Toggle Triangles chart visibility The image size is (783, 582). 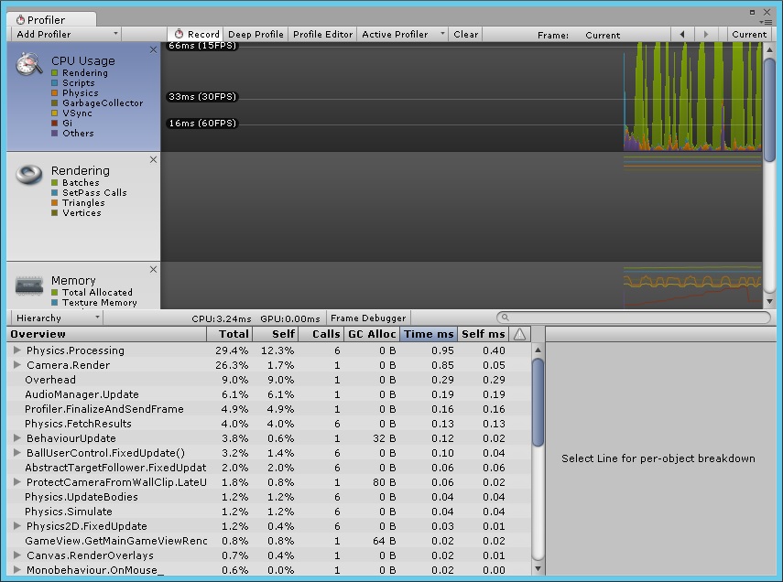[x=54, y=202]
